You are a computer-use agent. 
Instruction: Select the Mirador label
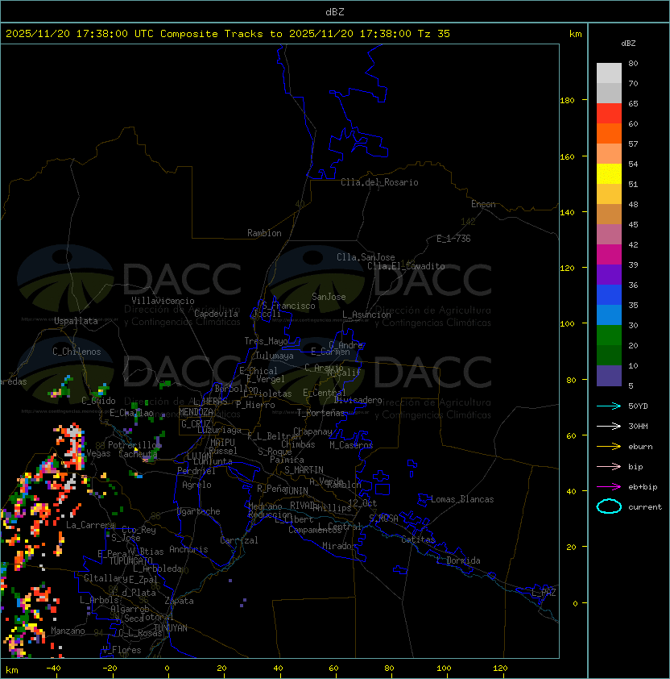(339, 546)
